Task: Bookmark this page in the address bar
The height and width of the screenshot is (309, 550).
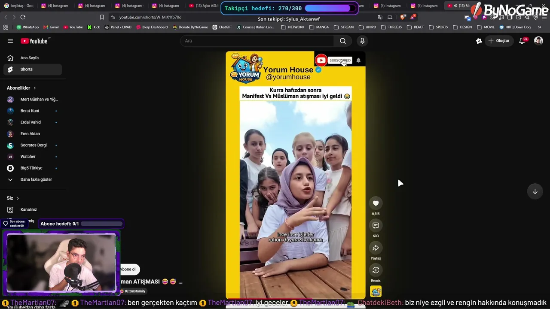Action: pos(102,17)
